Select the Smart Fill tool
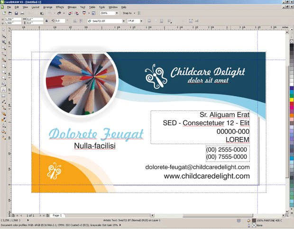This screenshot has height=229, width=294. coord(4,60)
